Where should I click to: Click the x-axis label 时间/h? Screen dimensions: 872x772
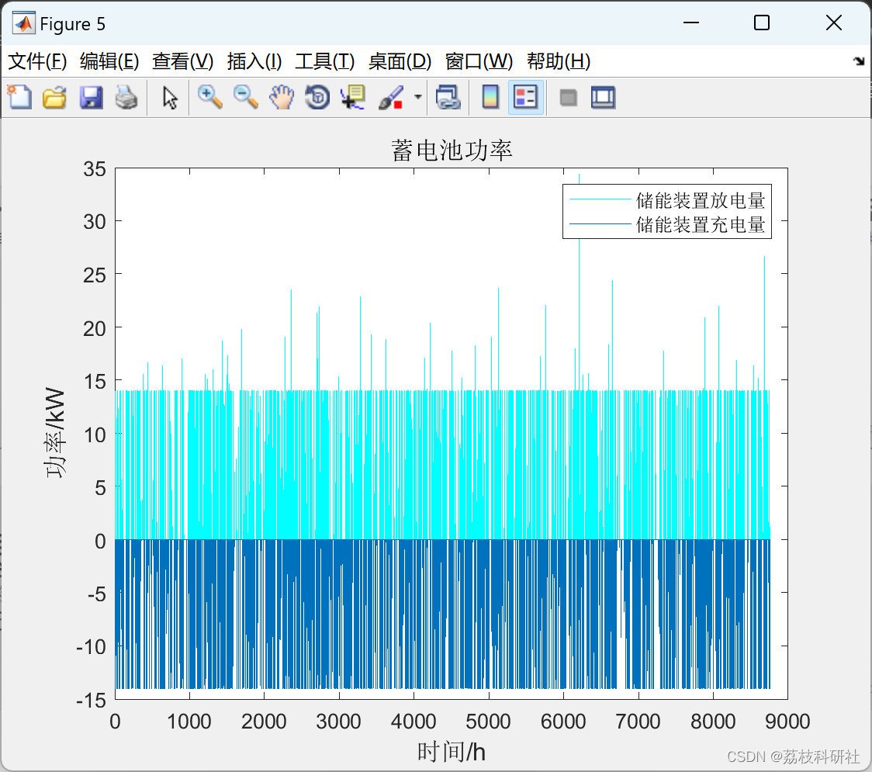452,751
